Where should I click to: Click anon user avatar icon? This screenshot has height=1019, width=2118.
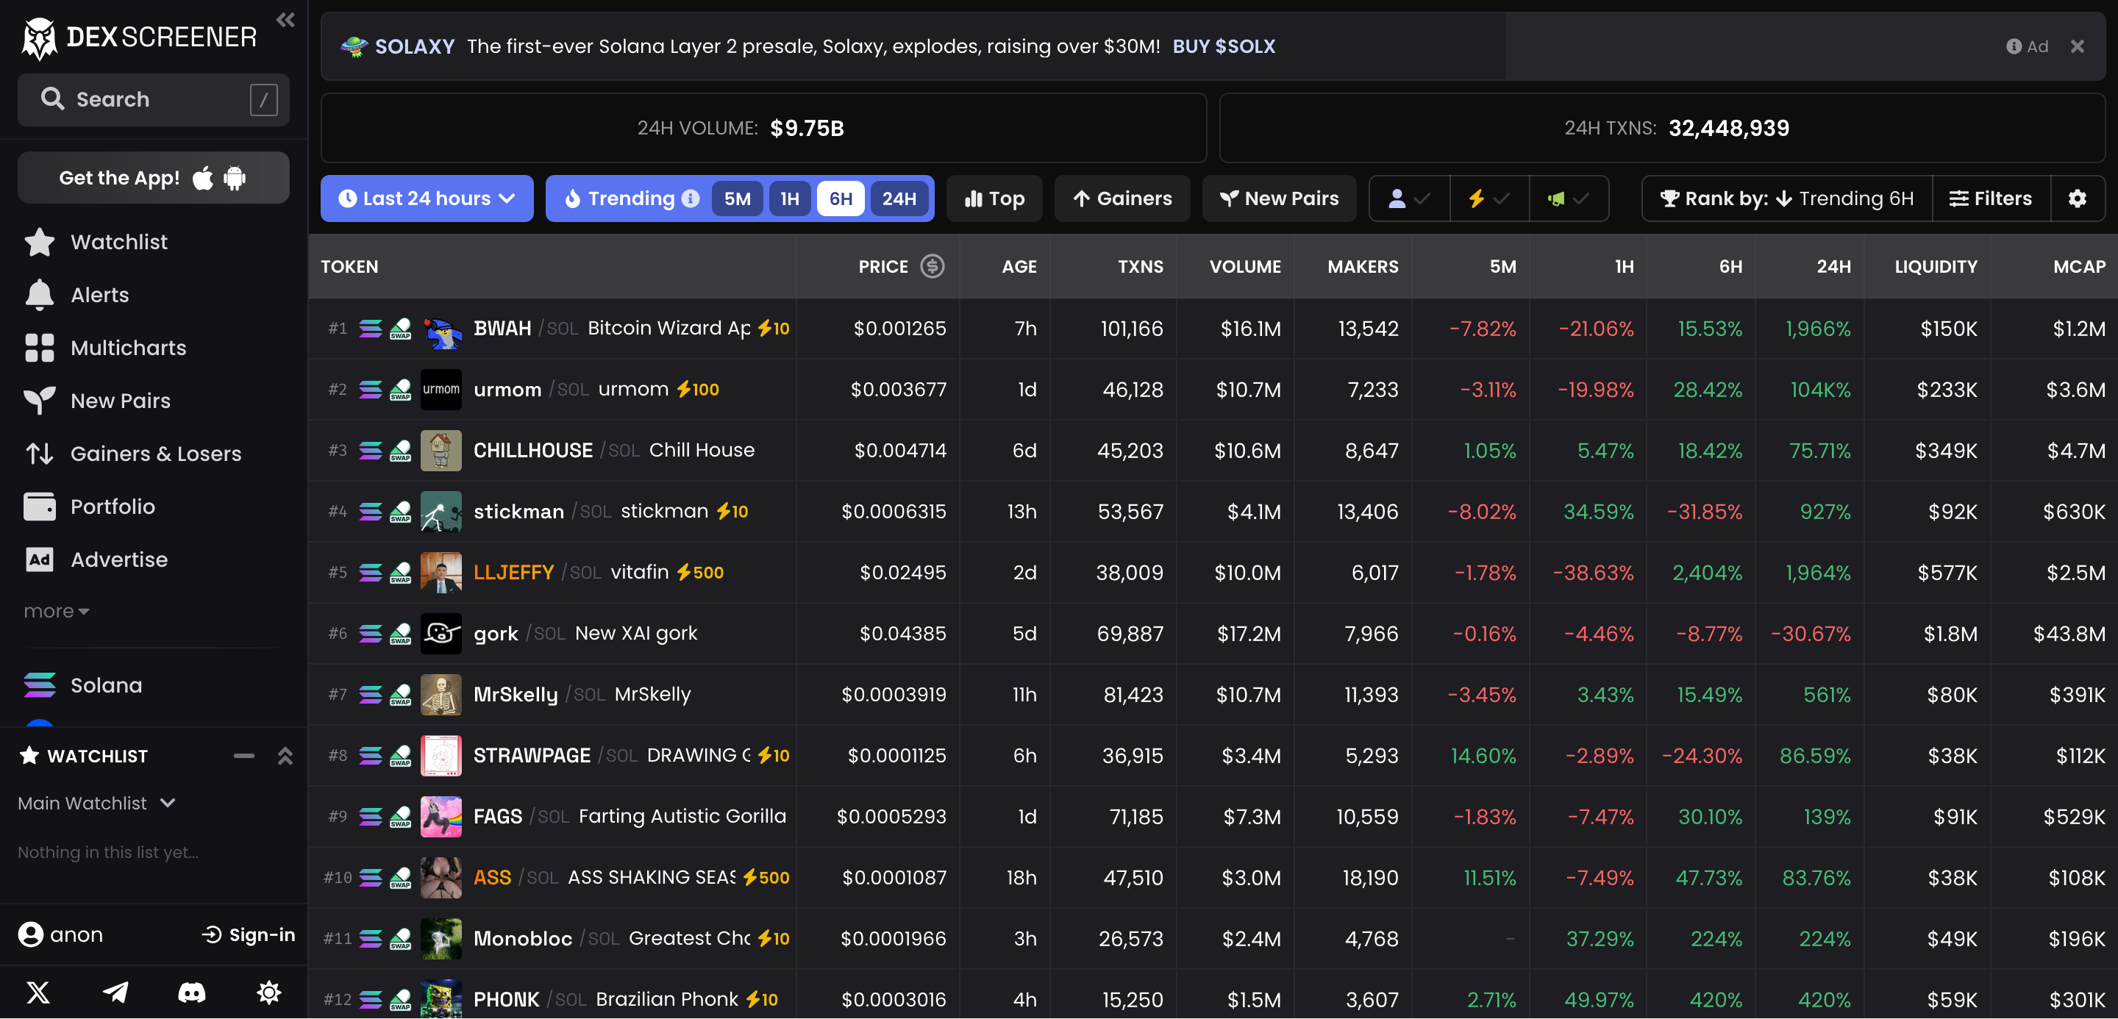coord(30,934)
